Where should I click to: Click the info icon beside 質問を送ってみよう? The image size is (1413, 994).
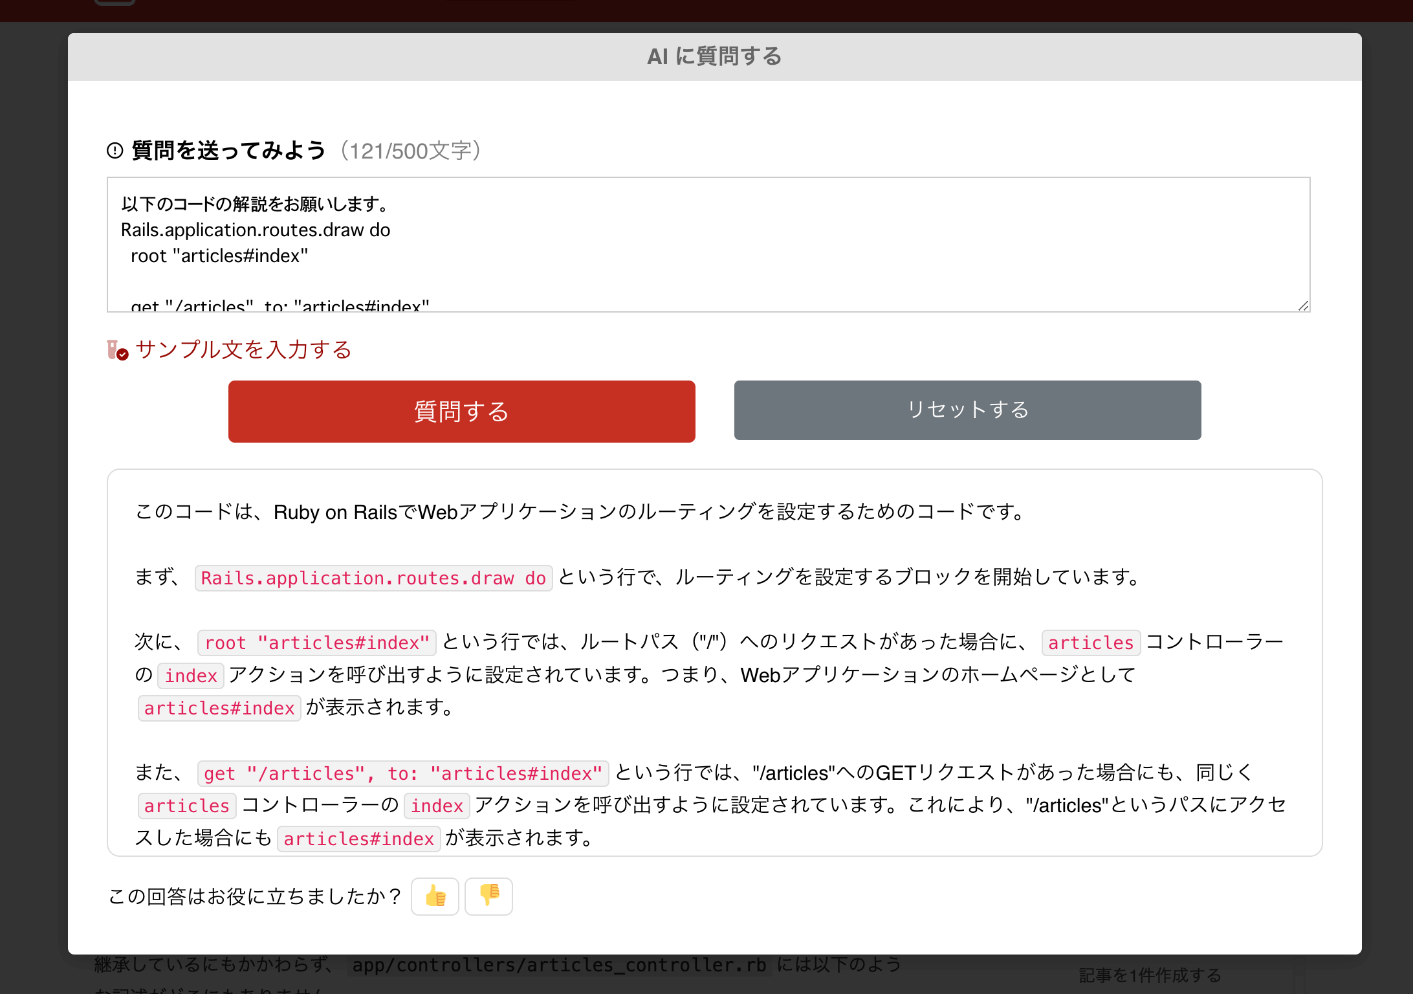[x=115, y=151]
